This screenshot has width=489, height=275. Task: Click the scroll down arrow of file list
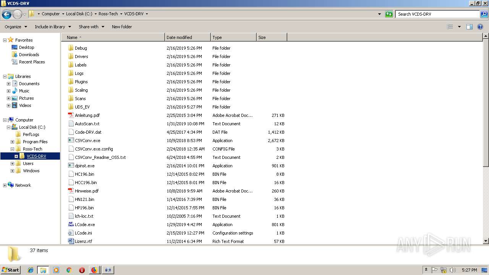[486, 241]
